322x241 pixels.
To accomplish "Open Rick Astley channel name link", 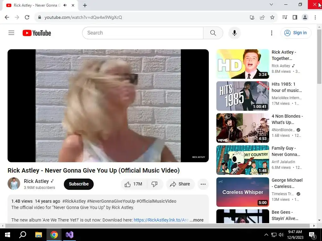I will [x=36, y=181].
